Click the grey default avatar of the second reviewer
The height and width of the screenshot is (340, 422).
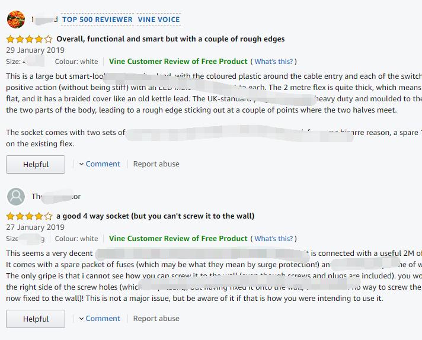pos(16,197)
